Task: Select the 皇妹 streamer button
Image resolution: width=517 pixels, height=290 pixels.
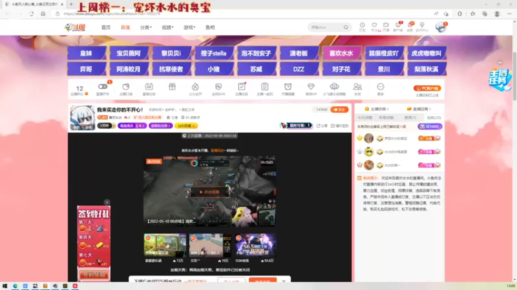Action: (x=87, y=53)
